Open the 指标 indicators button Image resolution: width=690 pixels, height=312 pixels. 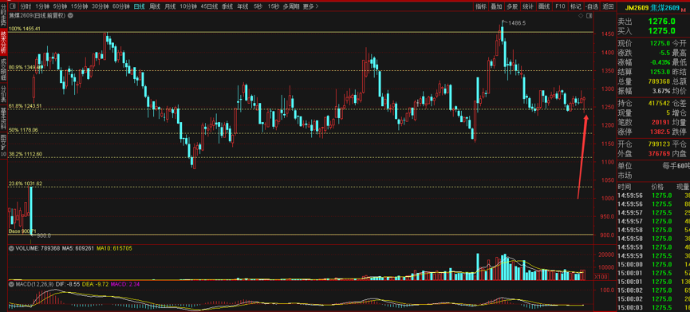tap(481, 6)
